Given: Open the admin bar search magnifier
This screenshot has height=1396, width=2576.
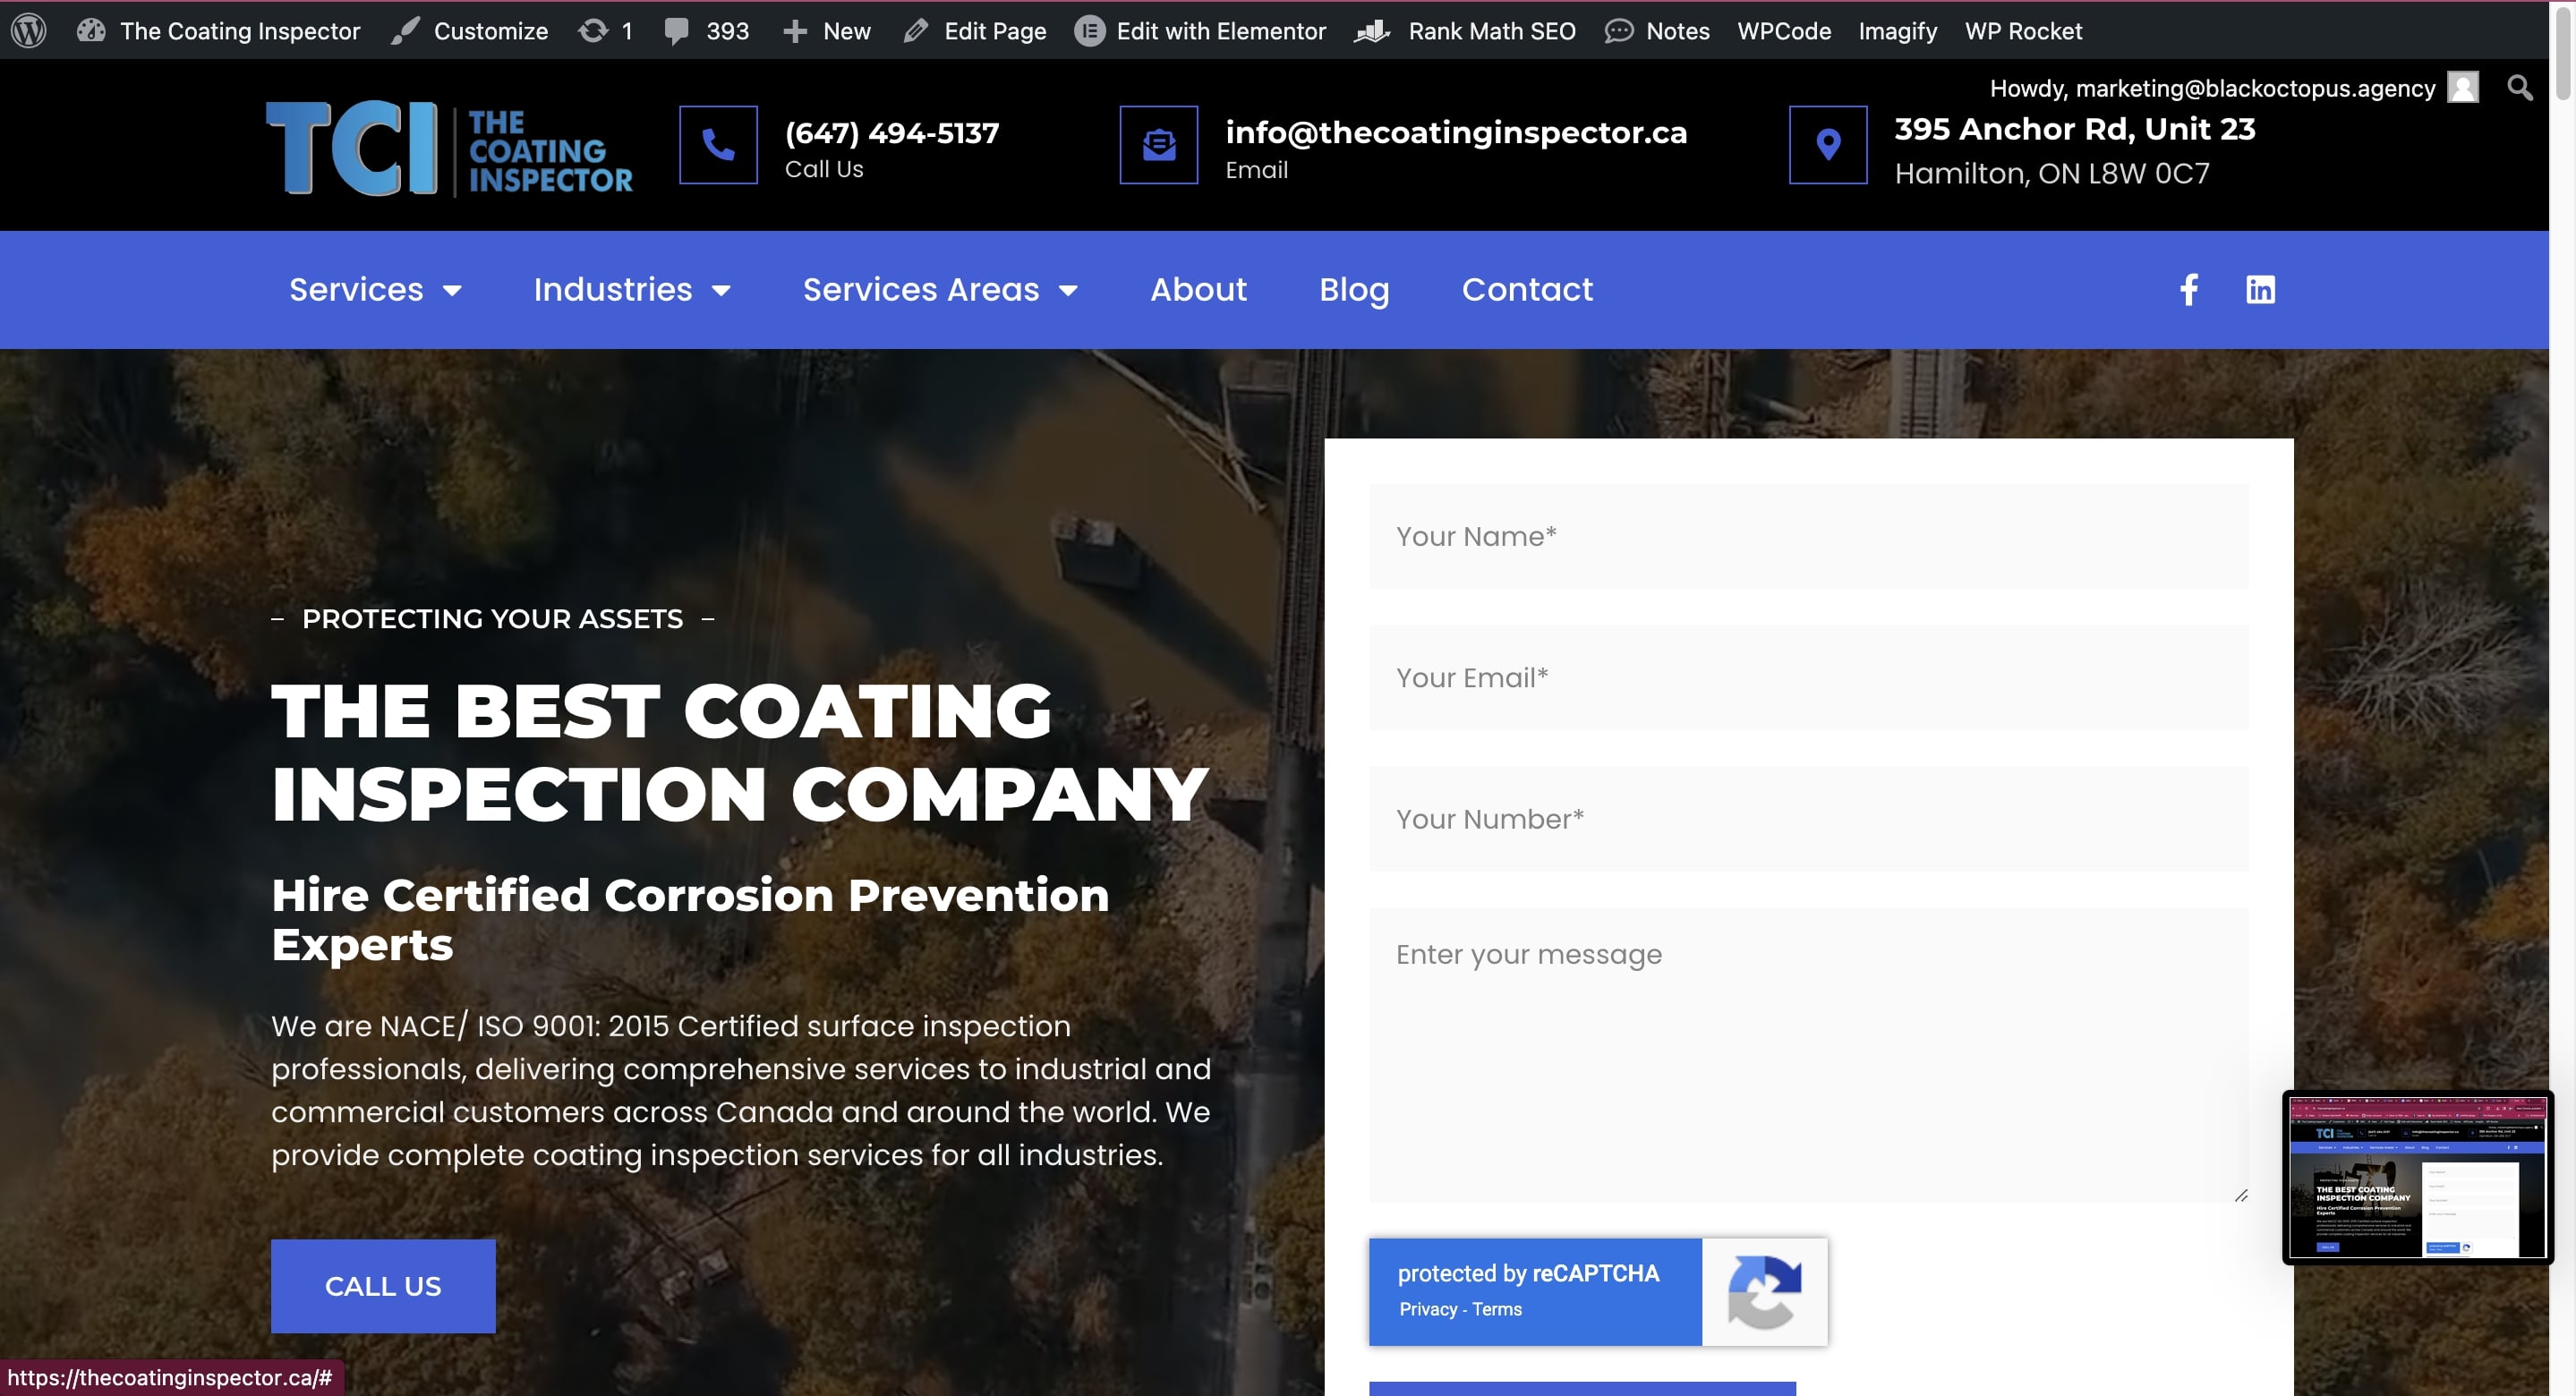Looking at the screenshot, I should click(2519, 88).
